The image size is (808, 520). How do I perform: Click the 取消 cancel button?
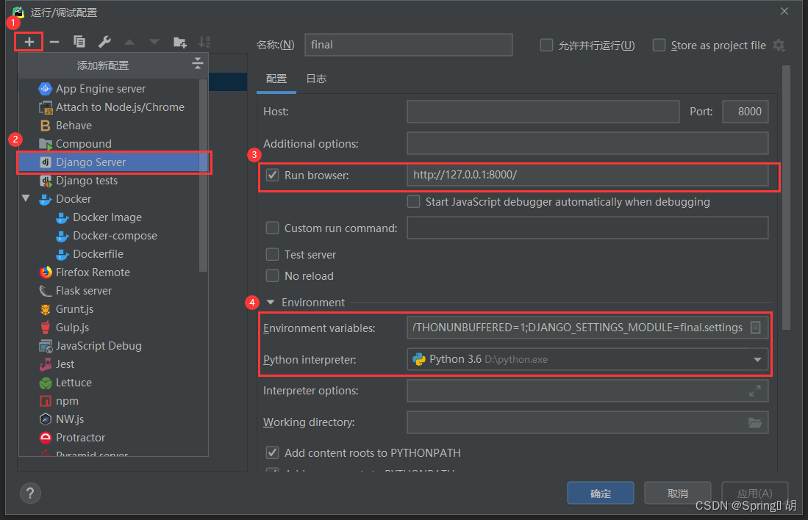678,494
